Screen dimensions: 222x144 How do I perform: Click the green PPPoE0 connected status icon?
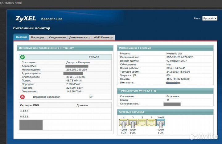22,57
